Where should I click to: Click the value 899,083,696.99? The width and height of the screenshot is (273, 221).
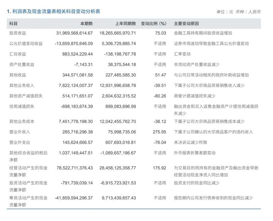tap(121, 106)
